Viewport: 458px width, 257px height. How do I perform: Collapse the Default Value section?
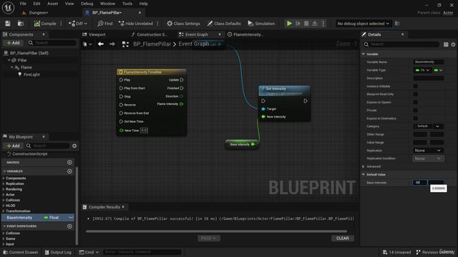coord(364,174)
